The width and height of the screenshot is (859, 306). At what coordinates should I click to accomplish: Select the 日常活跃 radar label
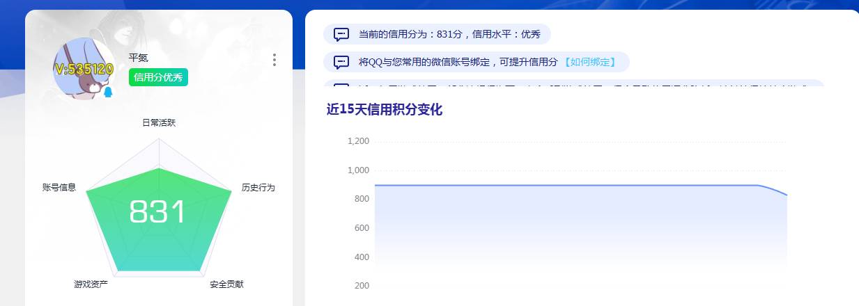pos(159,123)
